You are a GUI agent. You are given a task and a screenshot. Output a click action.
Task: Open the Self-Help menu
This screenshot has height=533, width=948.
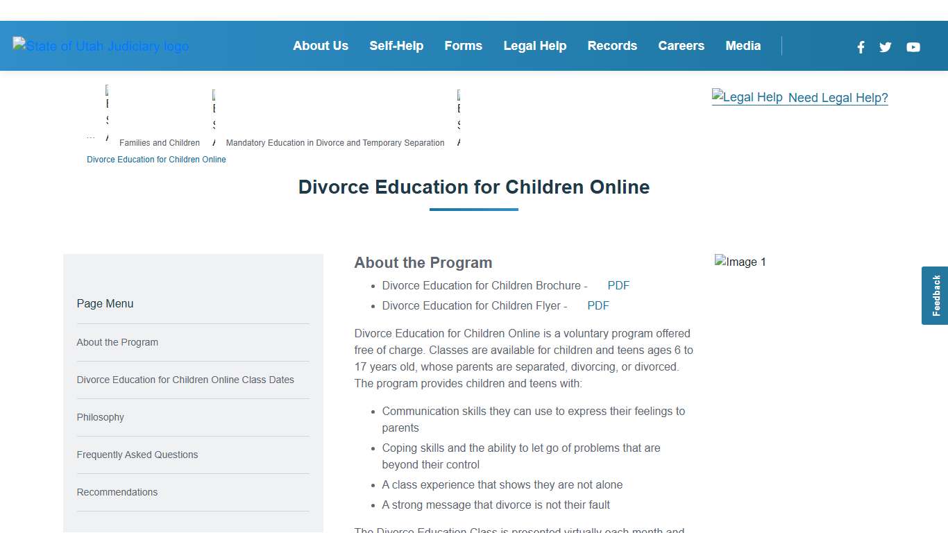396,46
